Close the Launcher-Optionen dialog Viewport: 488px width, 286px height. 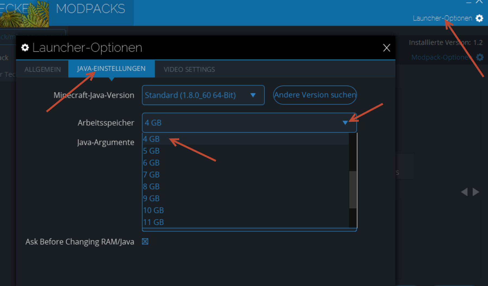(386, 48)
